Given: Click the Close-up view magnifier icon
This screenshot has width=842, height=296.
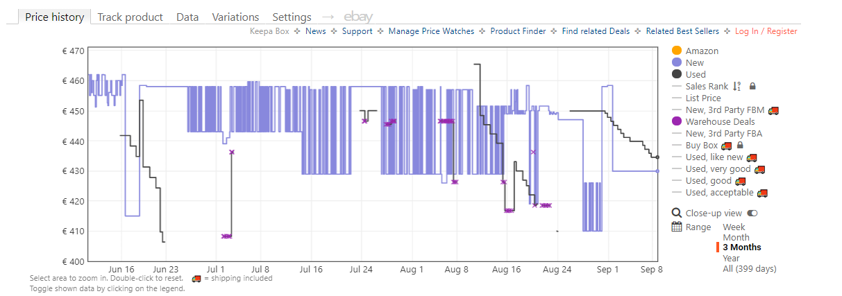Looking at the screenshot, I should pos(677,213).
